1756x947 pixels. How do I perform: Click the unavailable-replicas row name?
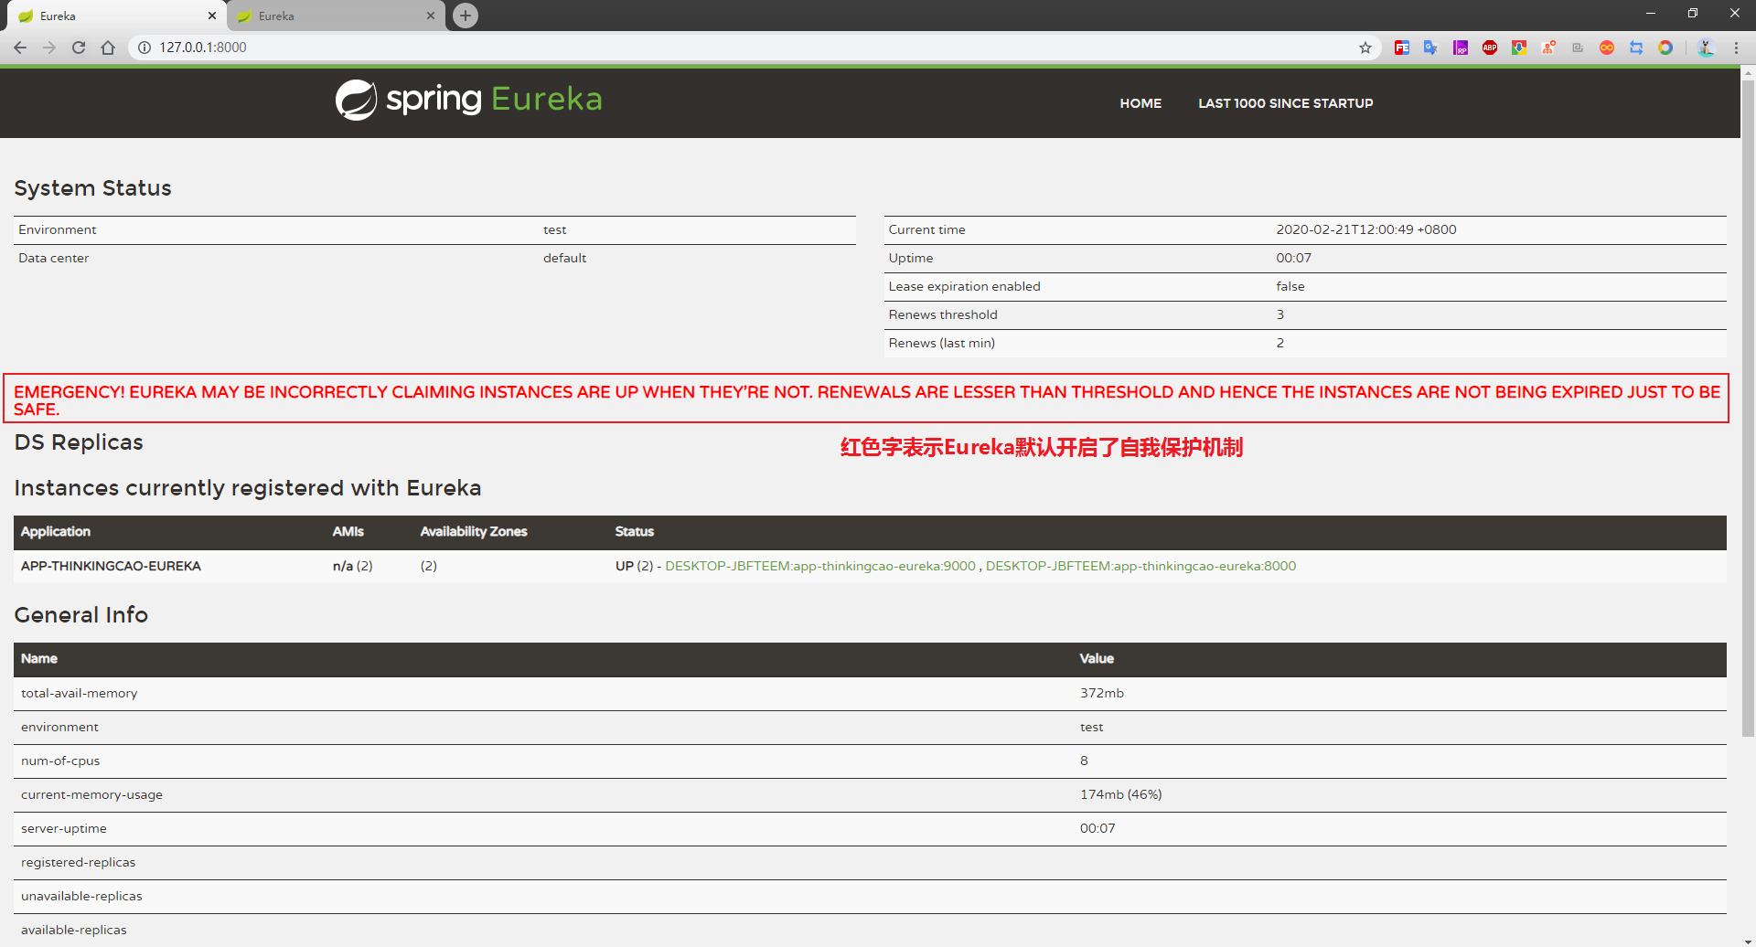(81, 896)
